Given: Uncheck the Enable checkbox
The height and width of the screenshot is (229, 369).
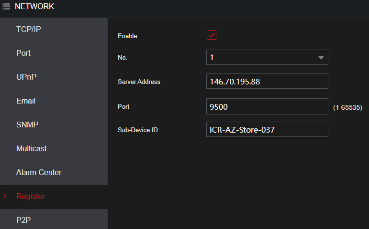Looking at the screenshot, I should (x=212, y=35).
